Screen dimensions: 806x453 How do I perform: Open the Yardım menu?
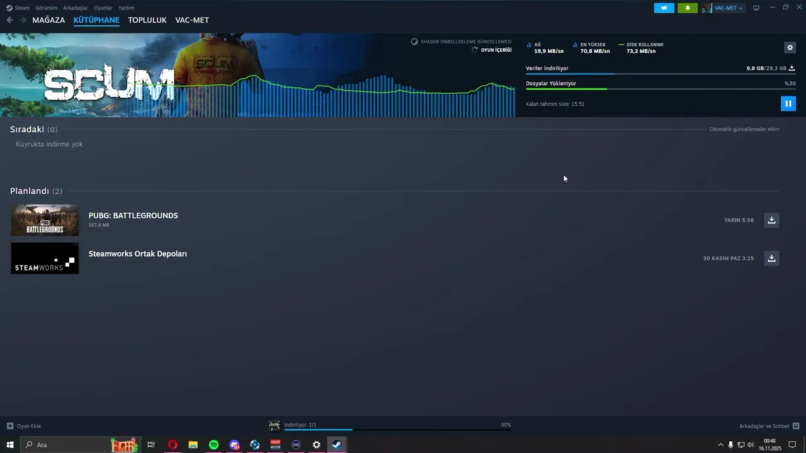126,8
